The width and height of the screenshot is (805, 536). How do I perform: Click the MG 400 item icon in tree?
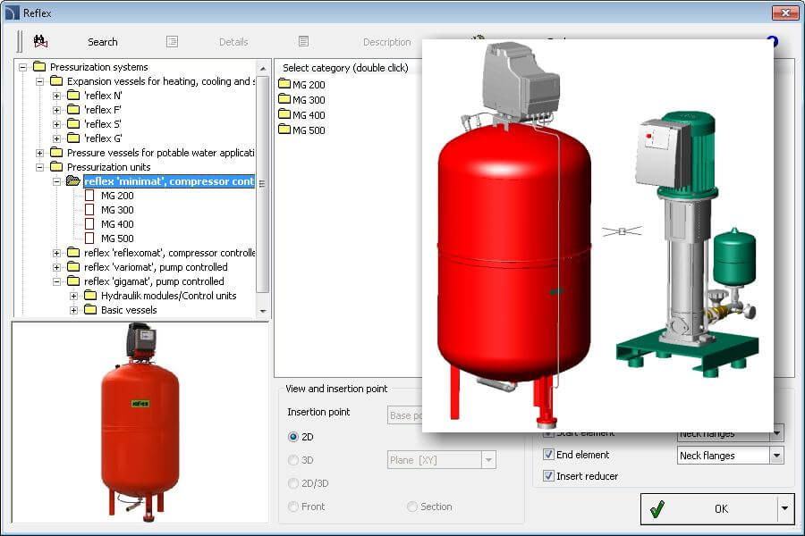[x=89, y=224]
